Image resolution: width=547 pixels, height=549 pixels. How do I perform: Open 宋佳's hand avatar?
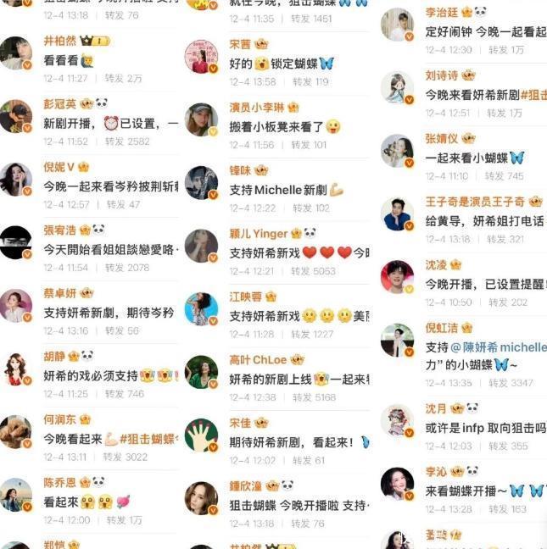coord(202,435)
